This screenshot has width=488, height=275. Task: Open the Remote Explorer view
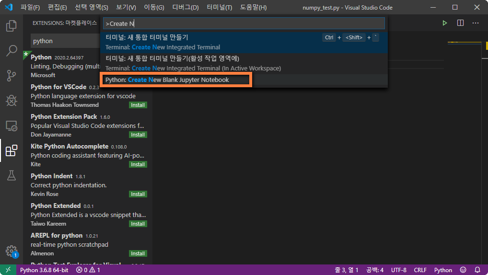point(11,126)
